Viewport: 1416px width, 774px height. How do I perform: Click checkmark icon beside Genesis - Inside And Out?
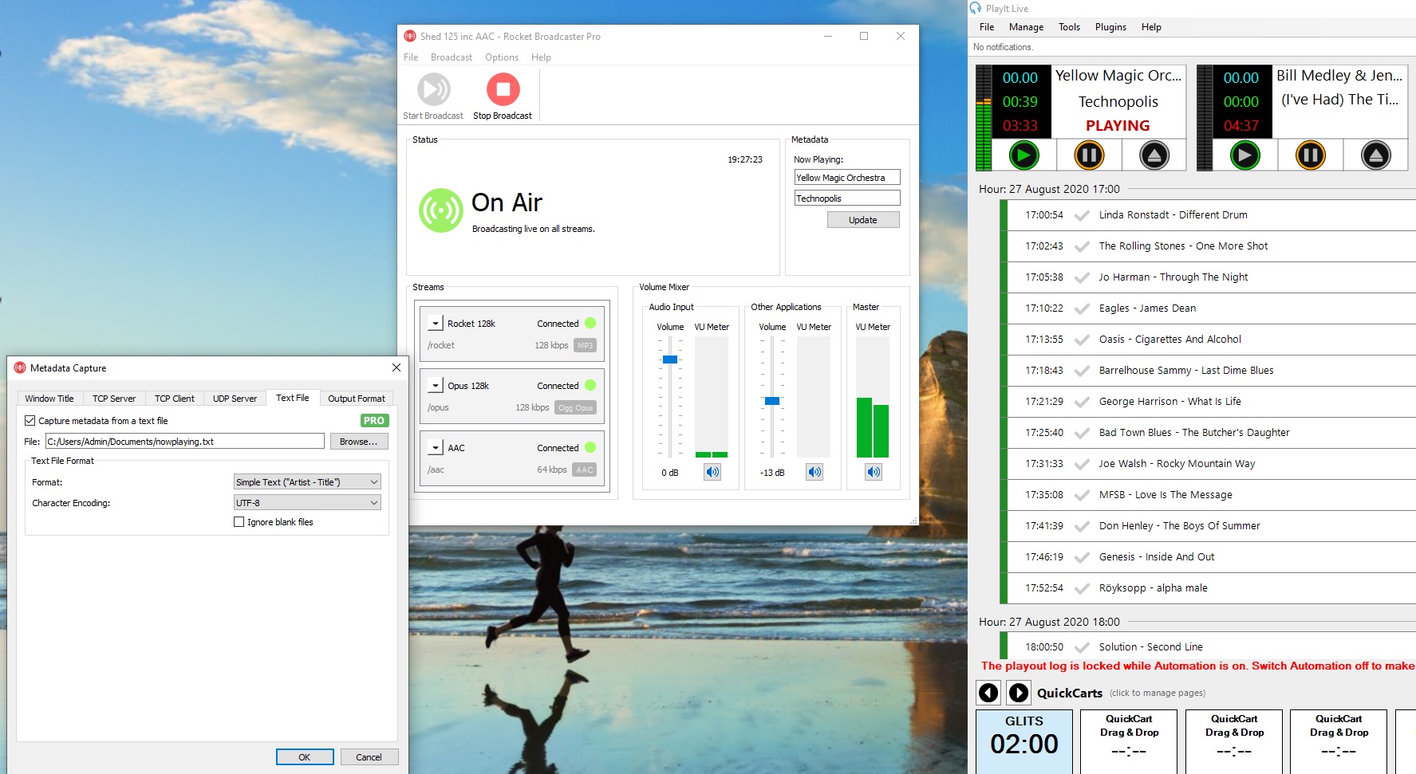1082,557
